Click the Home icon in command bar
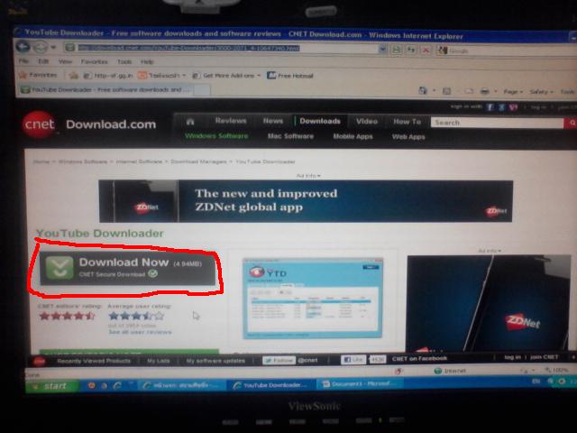Image resolution: width=577 pixels, height=433 pixels. 423,90
